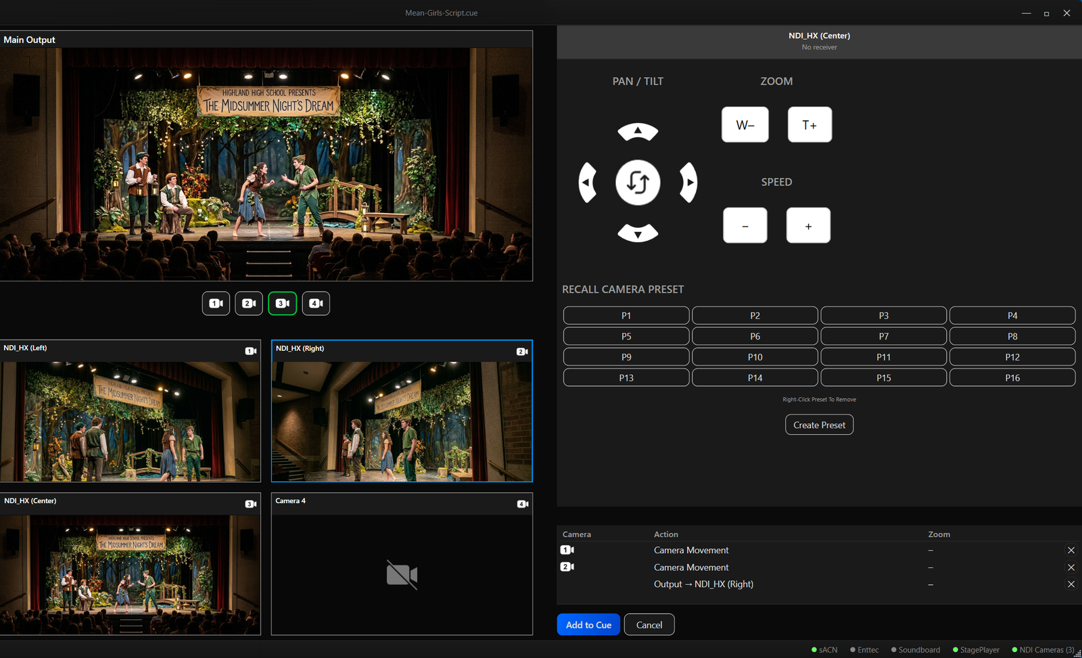Click the Enttec status indicator
The image size is (1082, 658).
point(864,650)
